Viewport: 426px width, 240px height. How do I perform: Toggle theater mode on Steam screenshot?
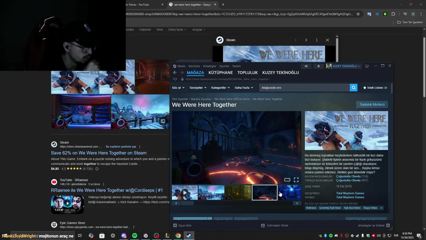(287, 180)
